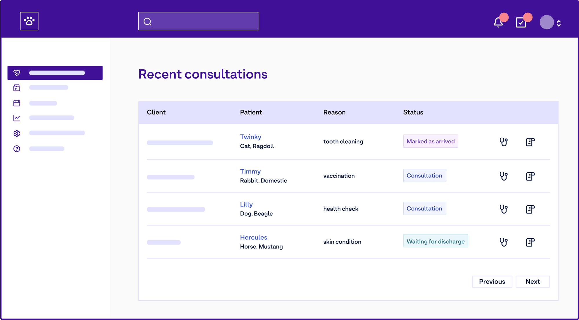Image resolution: width=579 pixels, height=320 pixels.
Task: Click the paw print logo icon
Action: click(x=29, y=21)
